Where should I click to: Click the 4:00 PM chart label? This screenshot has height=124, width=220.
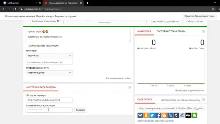tap(170, 86)
